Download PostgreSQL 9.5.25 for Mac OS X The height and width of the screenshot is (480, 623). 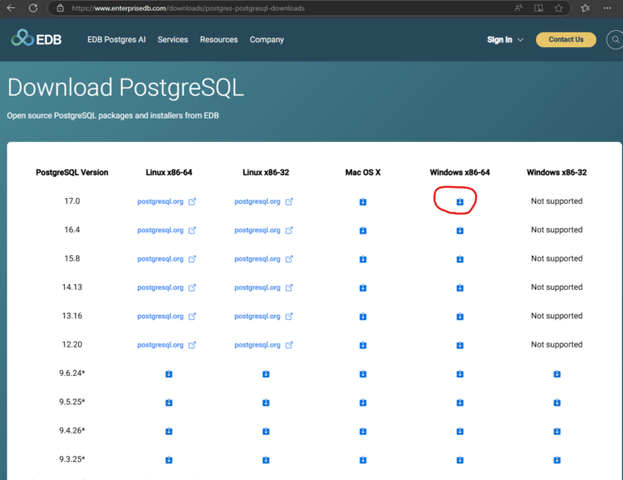363,403
